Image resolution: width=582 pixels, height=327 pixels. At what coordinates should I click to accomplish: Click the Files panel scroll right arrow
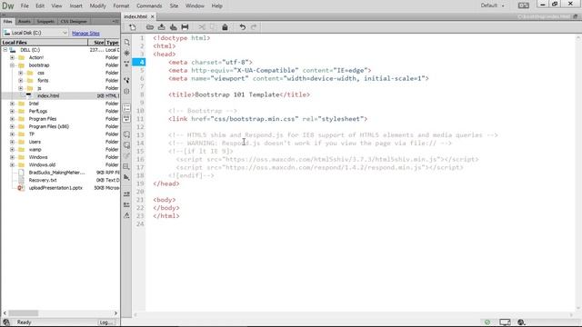(x=115, y=313)
